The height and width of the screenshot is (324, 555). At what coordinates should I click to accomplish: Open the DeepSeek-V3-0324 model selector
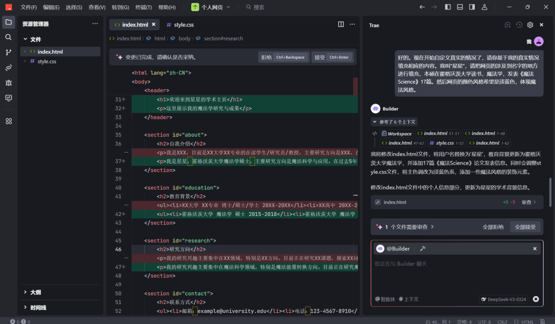tap(504, 299)
